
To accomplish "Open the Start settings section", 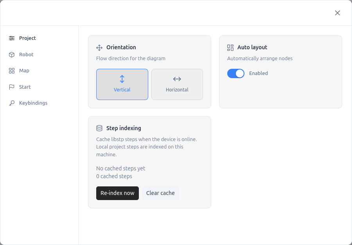I will (25, 87).
